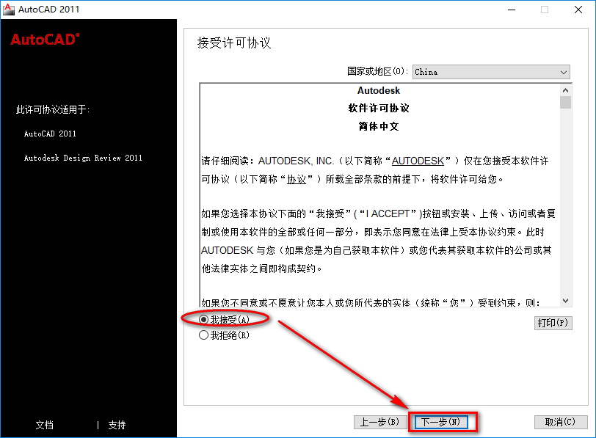Click the AutoCAD icon in the title bar
Screen dimensions: 596x438
(x=8, y=9)
